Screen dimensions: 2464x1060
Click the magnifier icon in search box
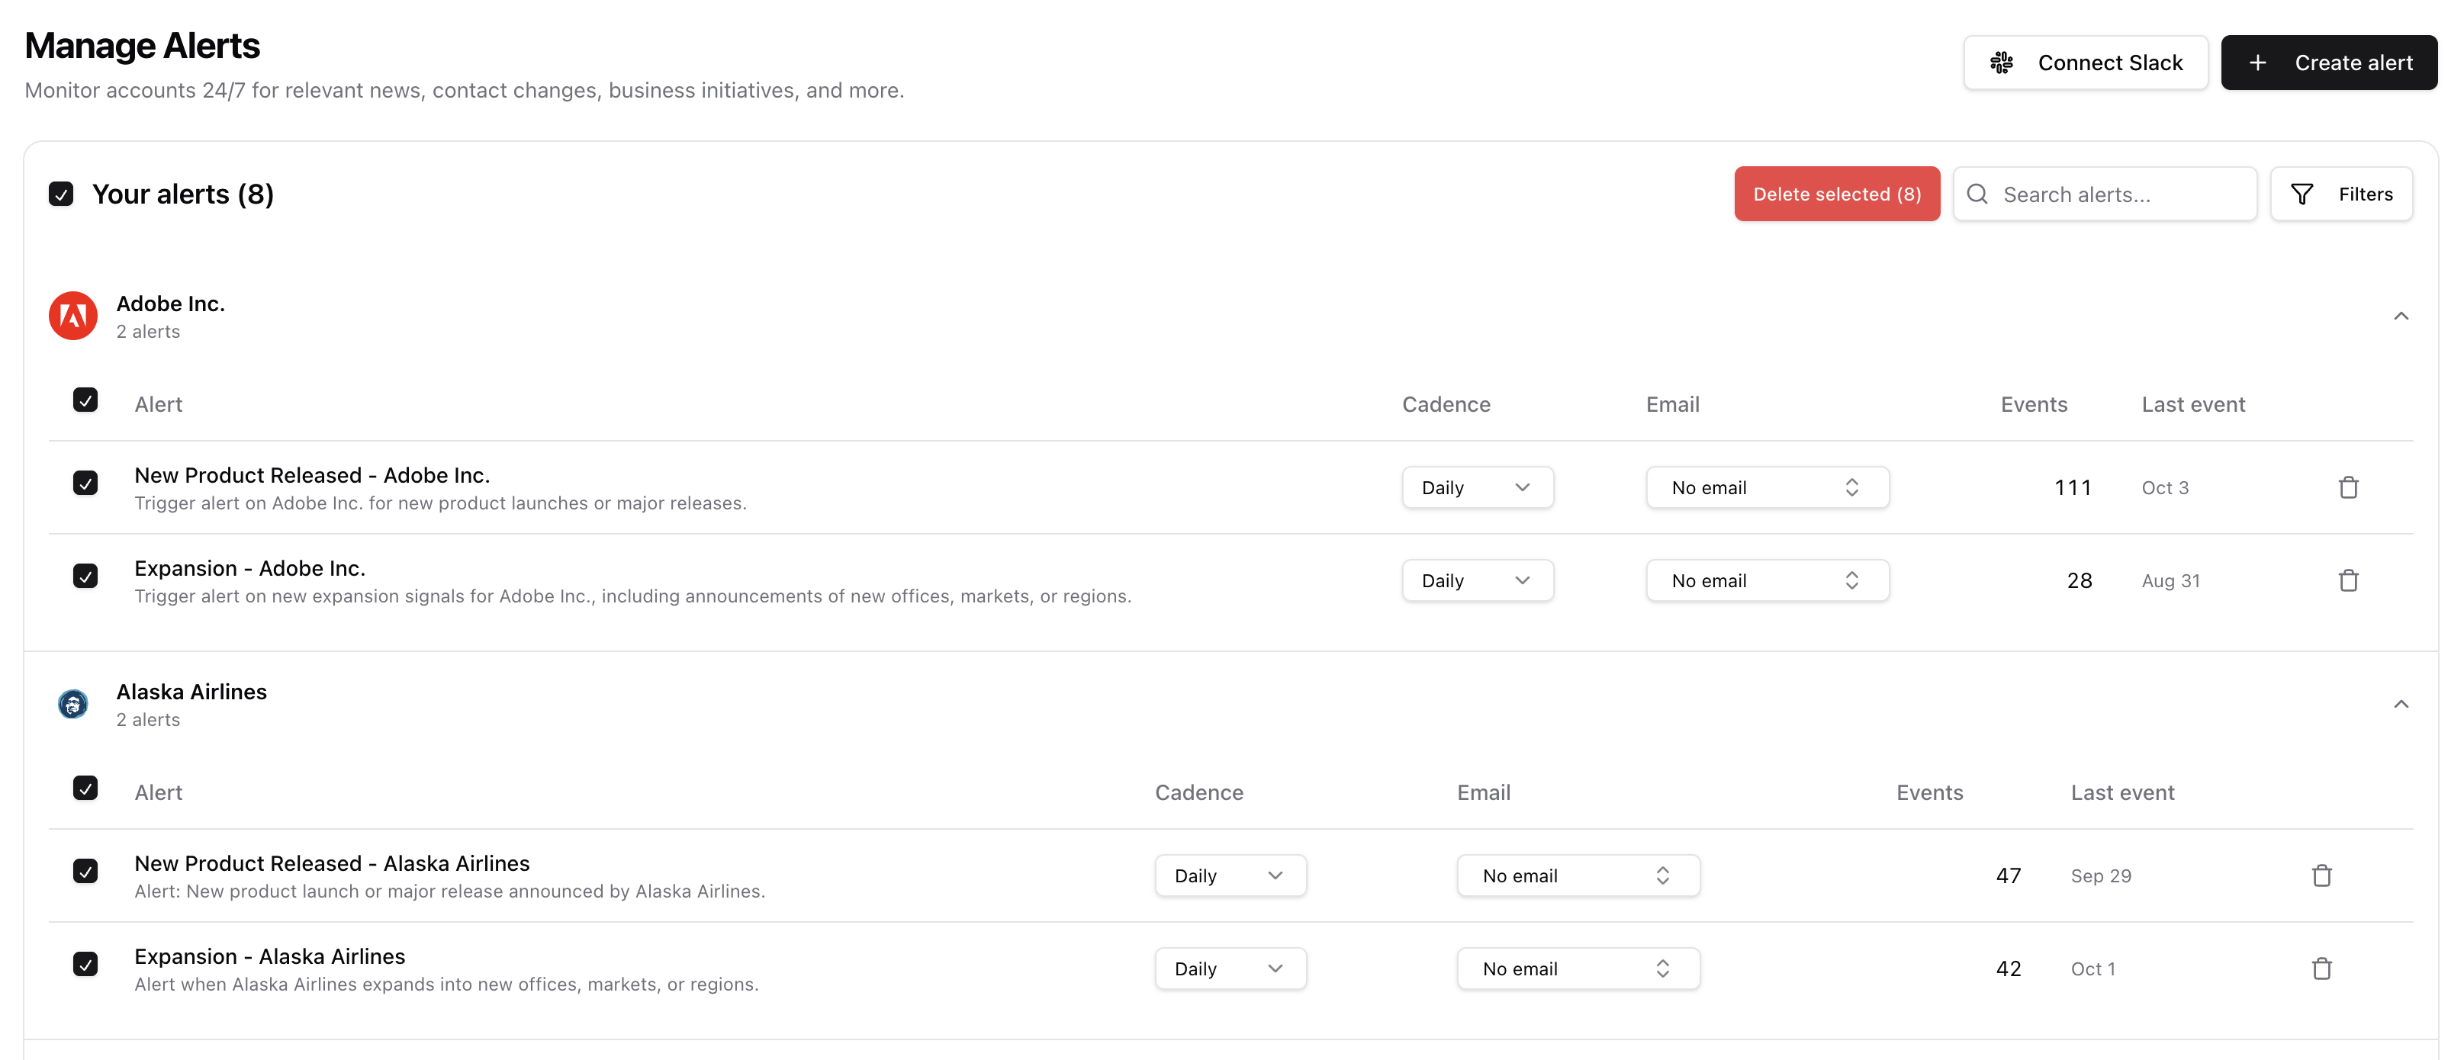click(1977, 194)
